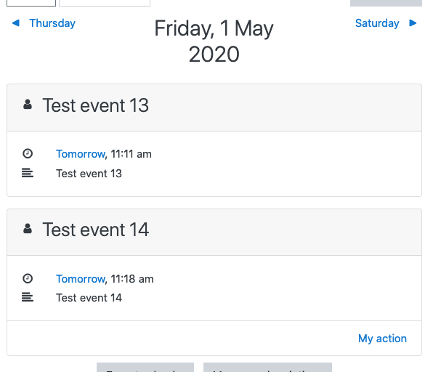Open the Tomorrow link of Test event 14
The height and width of the screenshot is (372, 433).
coord(81,279)
